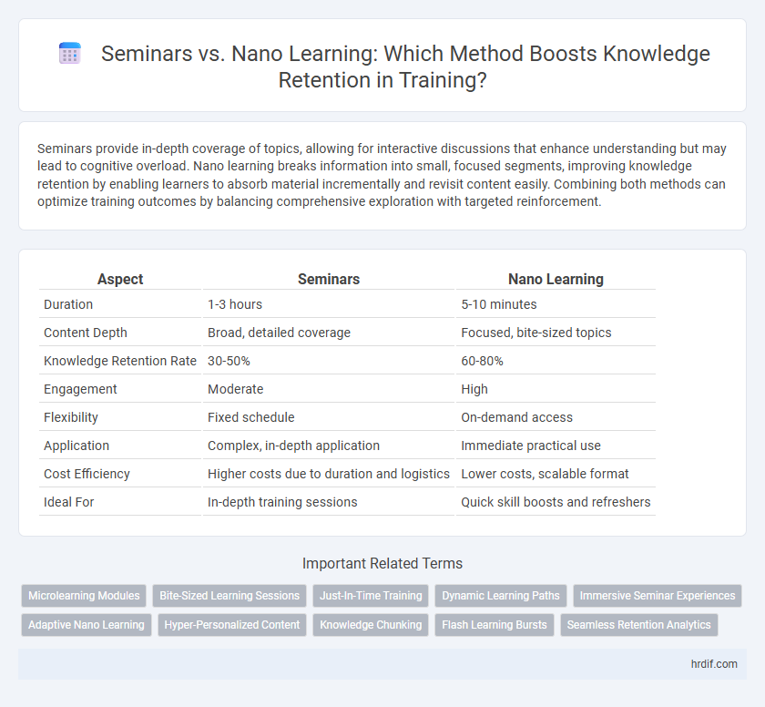The image size is (765, 707).
Task: Open the Knowledge Chunking tag
Action: (x=371, y=625)
